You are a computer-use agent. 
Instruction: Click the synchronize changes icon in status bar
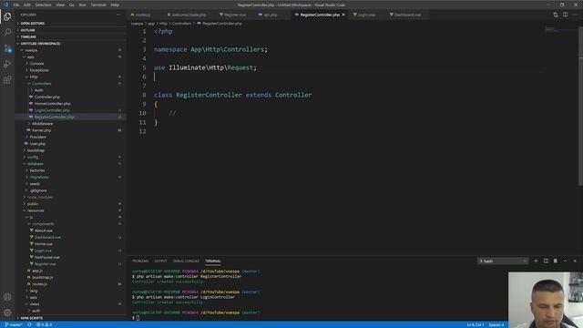[29, 324]
